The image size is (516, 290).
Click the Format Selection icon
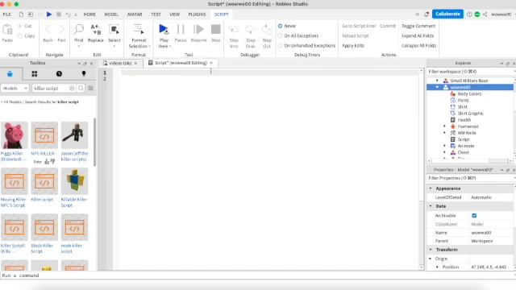coord(139,29)
